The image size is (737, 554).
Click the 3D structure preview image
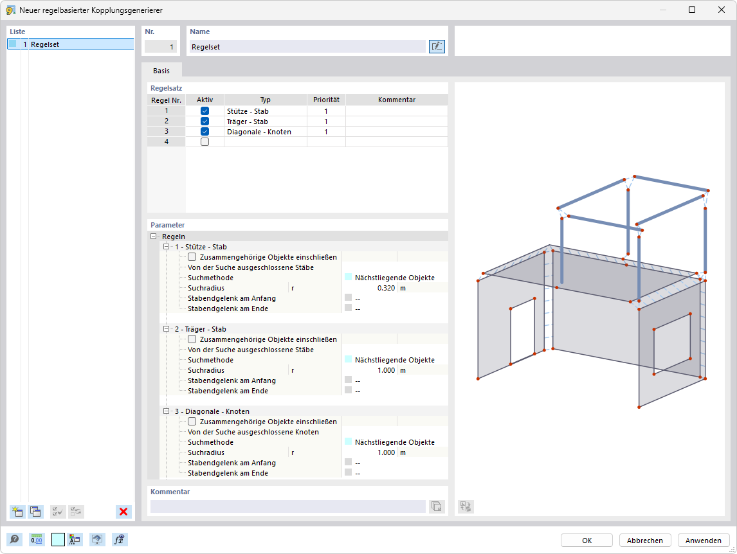point(592,291)
